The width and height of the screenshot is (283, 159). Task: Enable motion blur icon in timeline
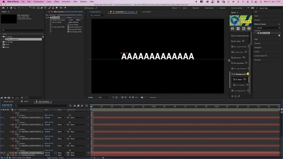[82, 106]
